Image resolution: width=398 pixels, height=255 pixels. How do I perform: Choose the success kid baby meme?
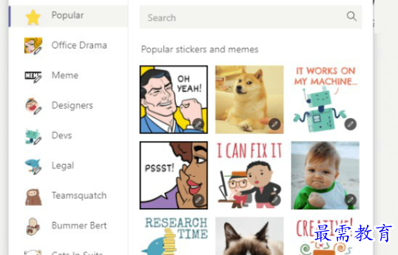click(x=325, y=176)
